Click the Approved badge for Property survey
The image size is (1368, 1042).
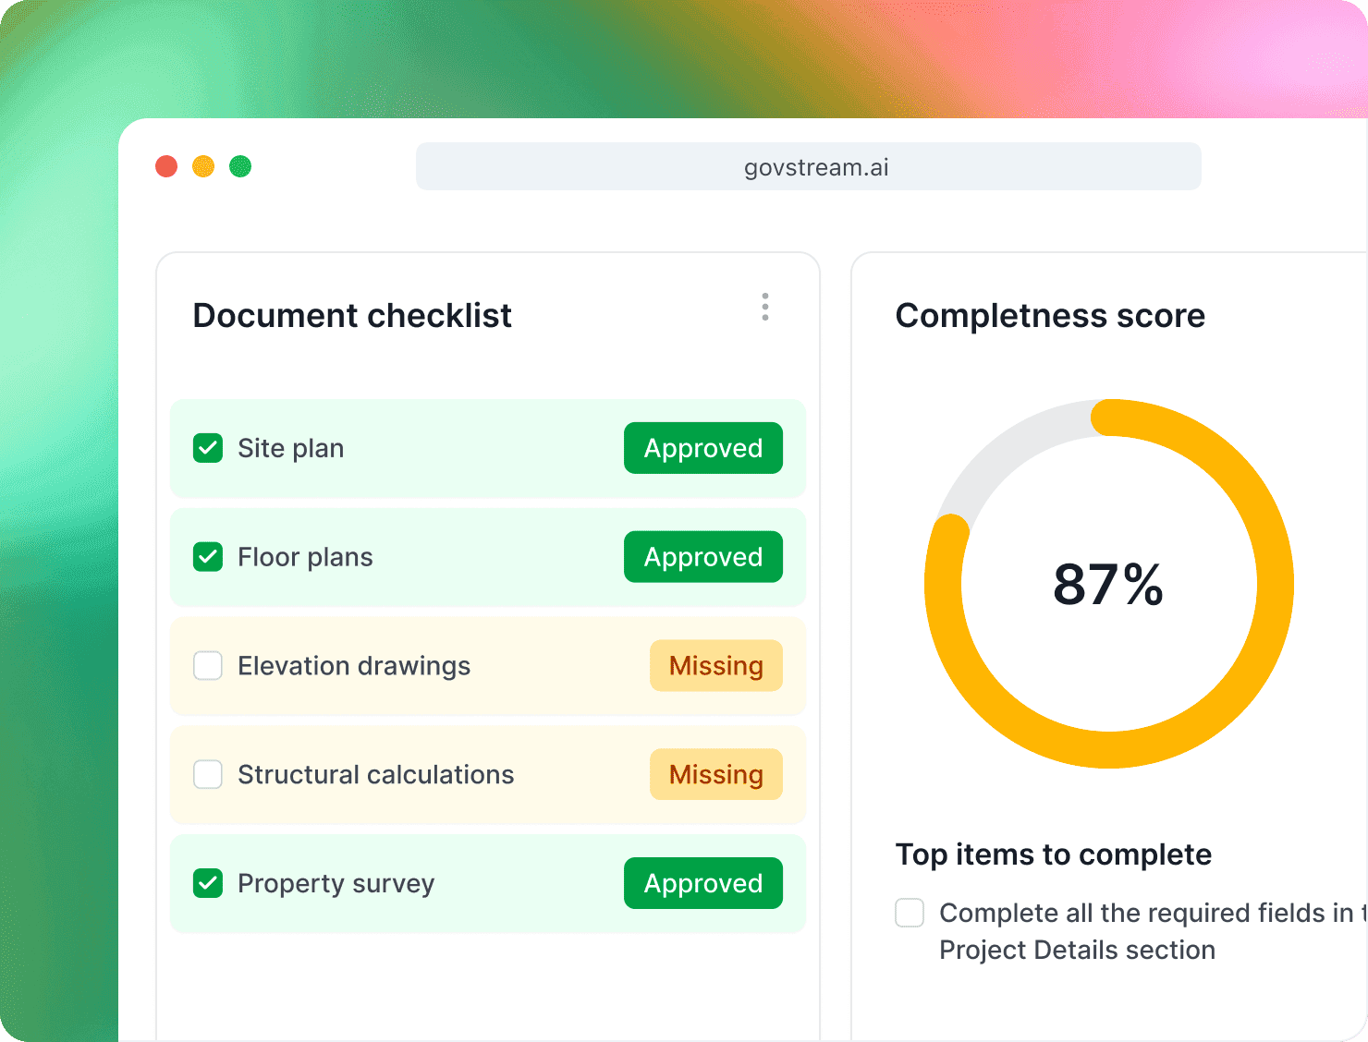point(702,882)
